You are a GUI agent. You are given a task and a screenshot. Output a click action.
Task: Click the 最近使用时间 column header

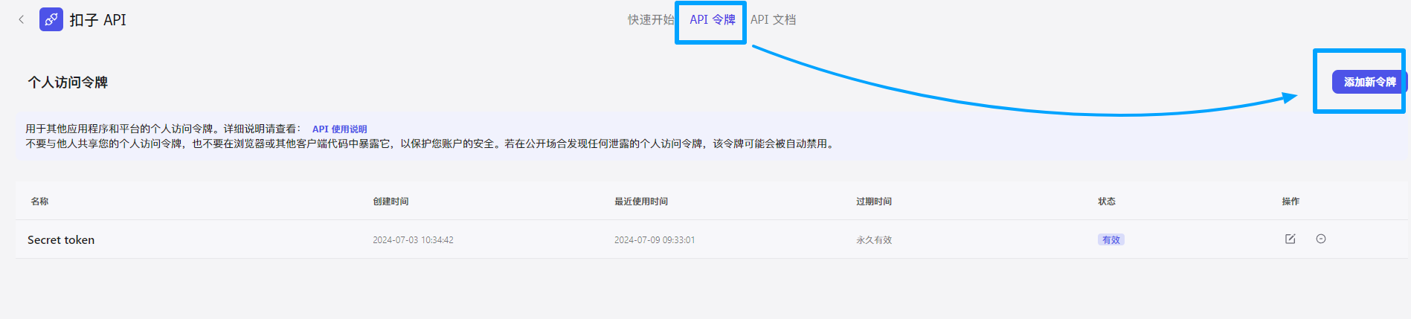(641, 201)
